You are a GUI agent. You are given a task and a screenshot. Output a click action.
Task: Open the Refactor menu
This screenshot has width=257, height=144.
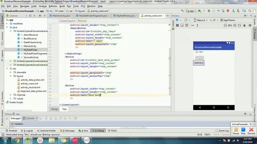[53, 6]
